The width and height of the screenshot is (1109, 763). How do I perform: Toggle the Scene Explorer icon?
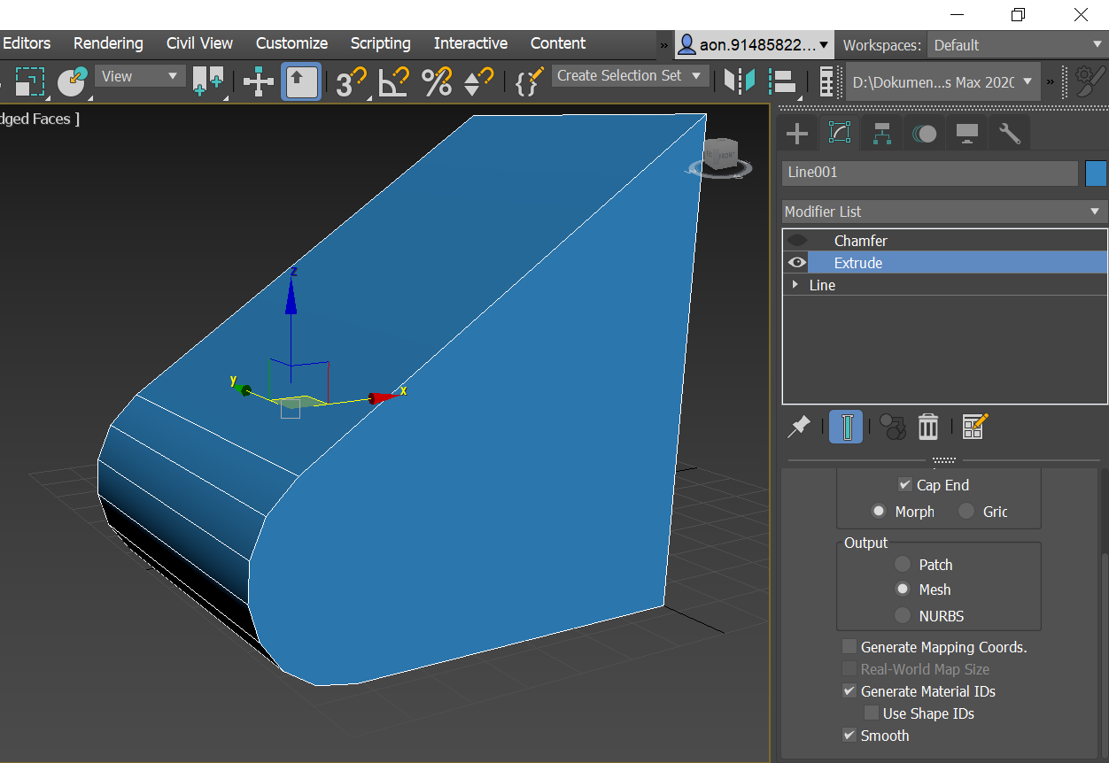tap(827, 81)
